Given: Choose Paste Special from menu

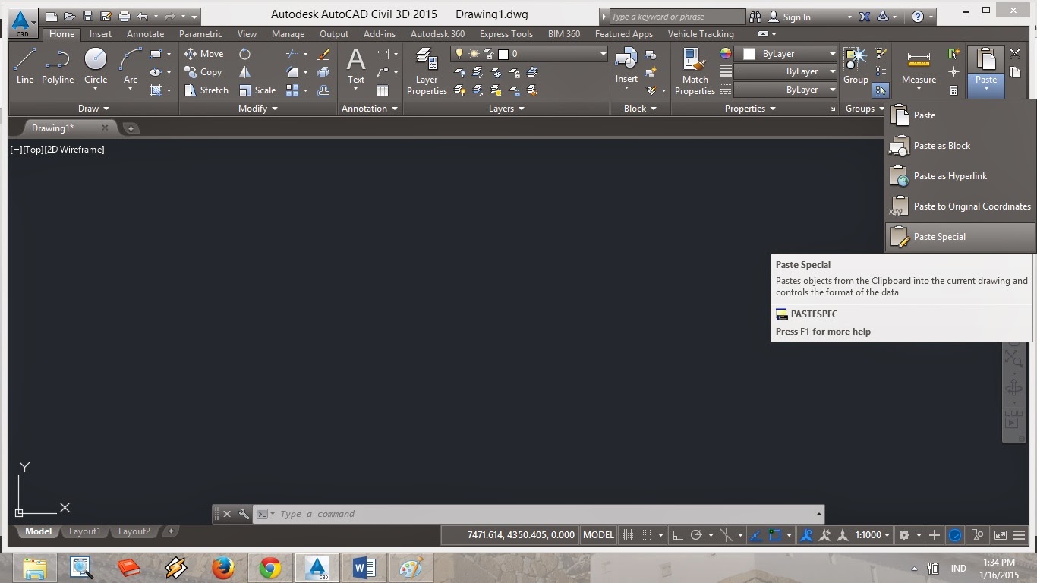Looking at the screenshot, I should click(x=960, y=237).
